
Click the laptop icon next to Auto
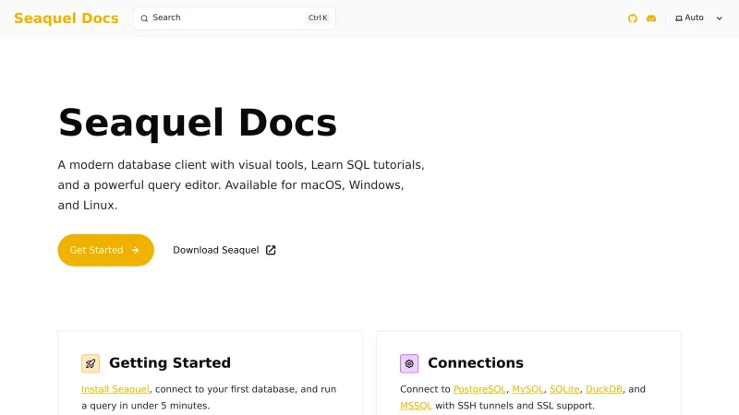[x=679, y=18]
